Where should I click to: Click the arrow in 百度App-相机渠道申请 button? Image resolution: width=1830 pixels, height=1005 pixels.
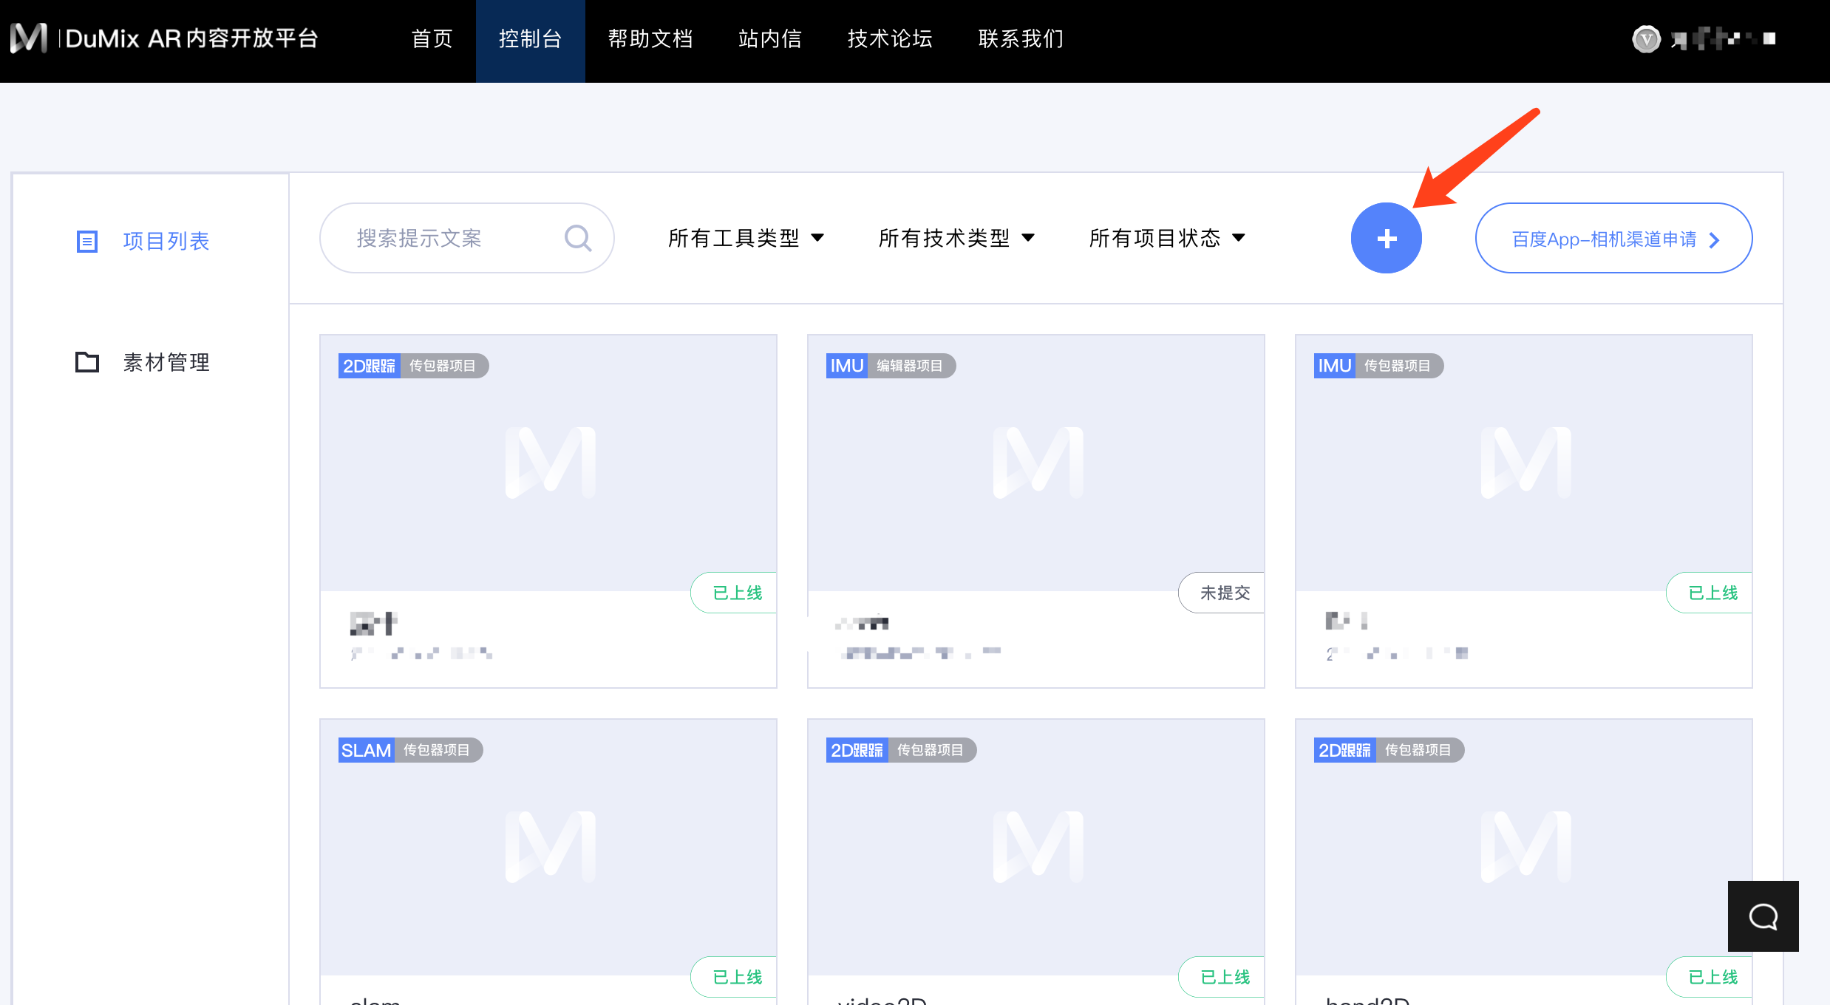pos(1715,240)
